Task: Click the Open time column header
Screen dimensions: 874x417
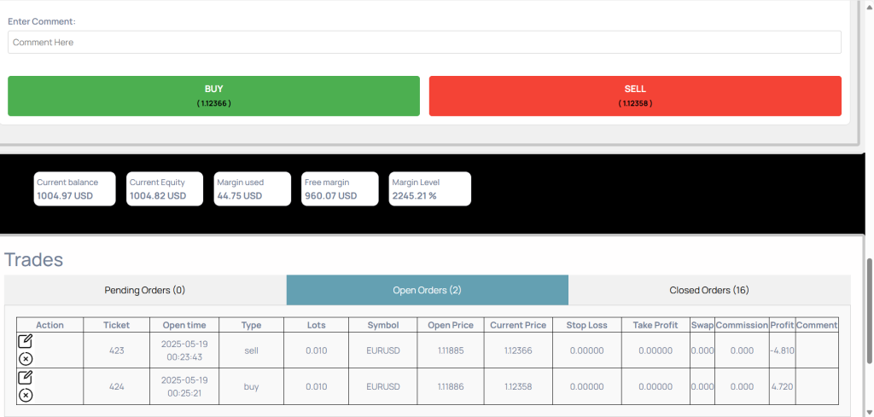Action: click(x=184, y=325)
